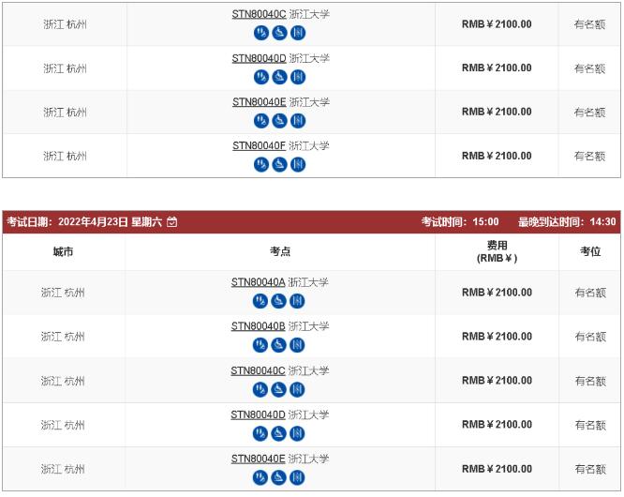Click wheelchair icon under STN80040B
Screen dimensions: 624x497
[x=278, y=345]
